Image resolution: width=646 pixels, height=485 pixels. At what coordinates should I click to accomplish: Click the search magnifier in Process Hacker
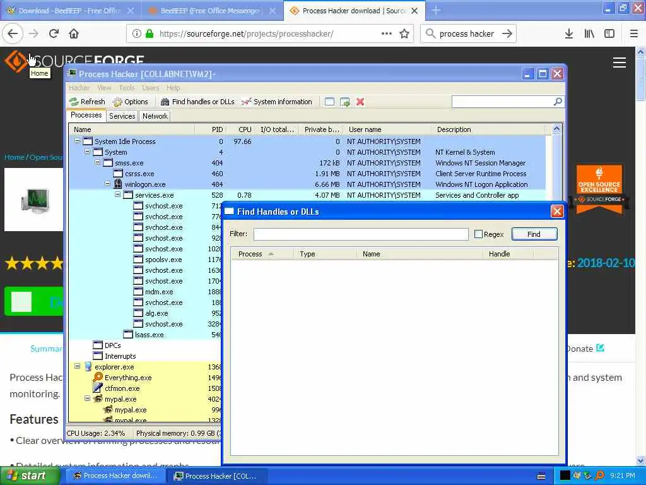(x=558, y=102)
